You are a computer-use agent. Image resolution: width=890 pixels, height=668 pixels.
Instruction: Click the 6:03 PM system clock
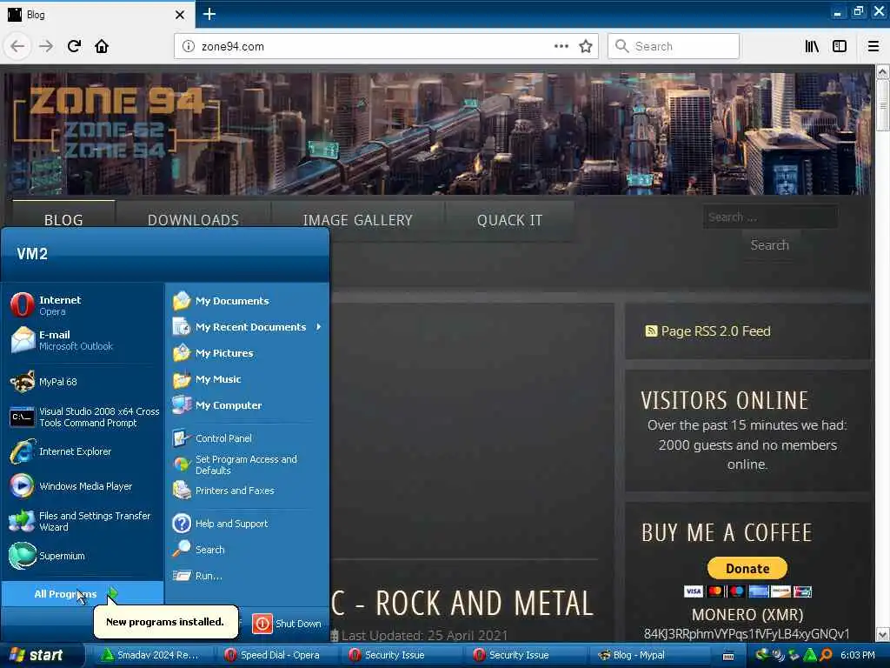(x=858, y=656)
